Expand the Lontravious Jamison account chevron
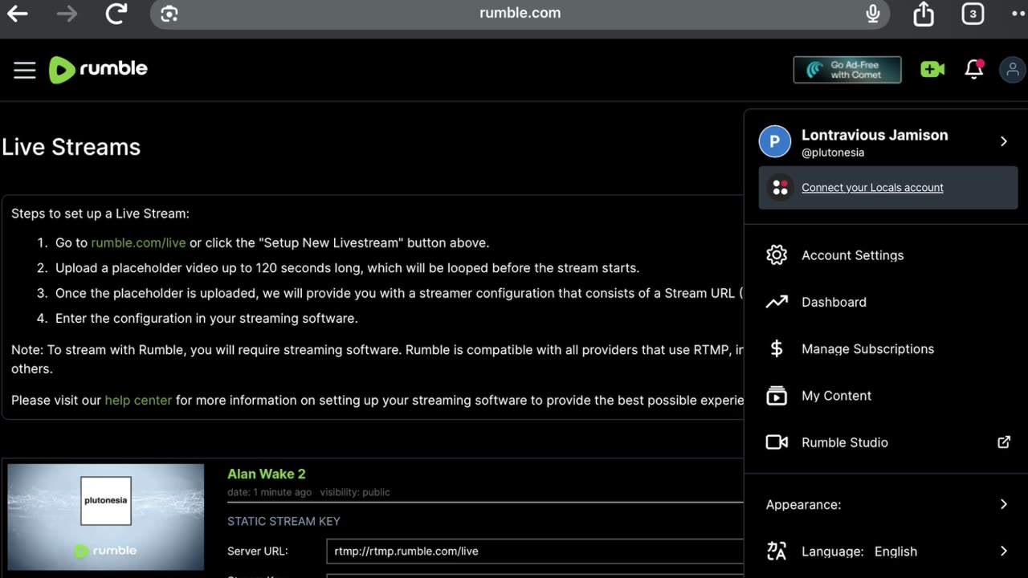Screen dimensions: 1028x578 point(1004,141)
